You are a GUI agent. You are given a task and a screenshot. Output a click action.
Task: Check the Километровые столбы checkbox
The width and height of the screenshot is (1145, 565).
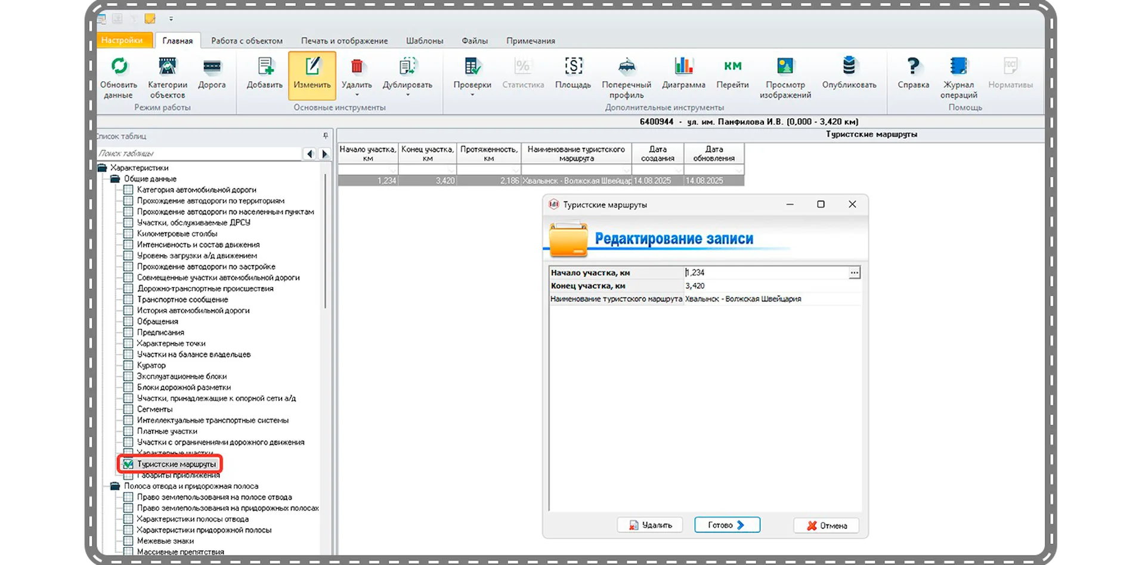pyautogui.click(x=128, y=234)
